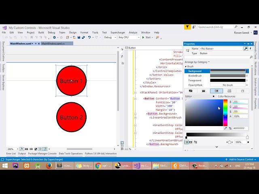This screenshot has height=194, width=259.
Task: Collapse the Button.Background XAML node
Action: pos(135,114)
